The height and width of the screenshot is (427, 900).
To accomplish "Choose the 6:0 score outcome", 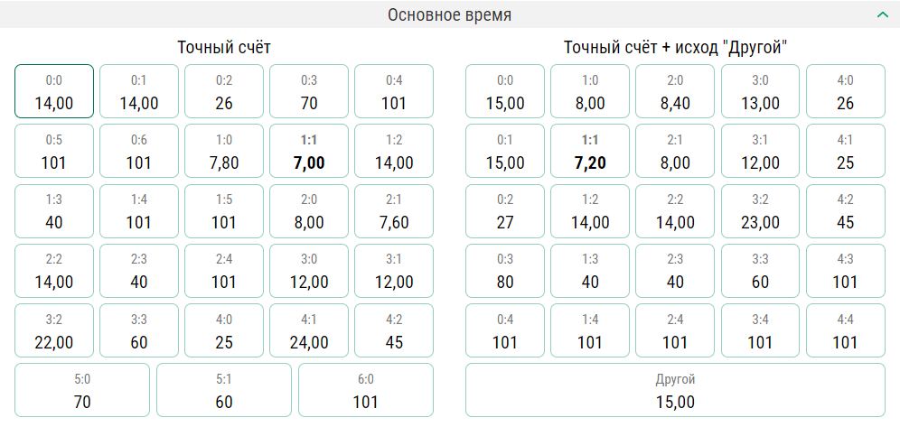I will 366,390.
